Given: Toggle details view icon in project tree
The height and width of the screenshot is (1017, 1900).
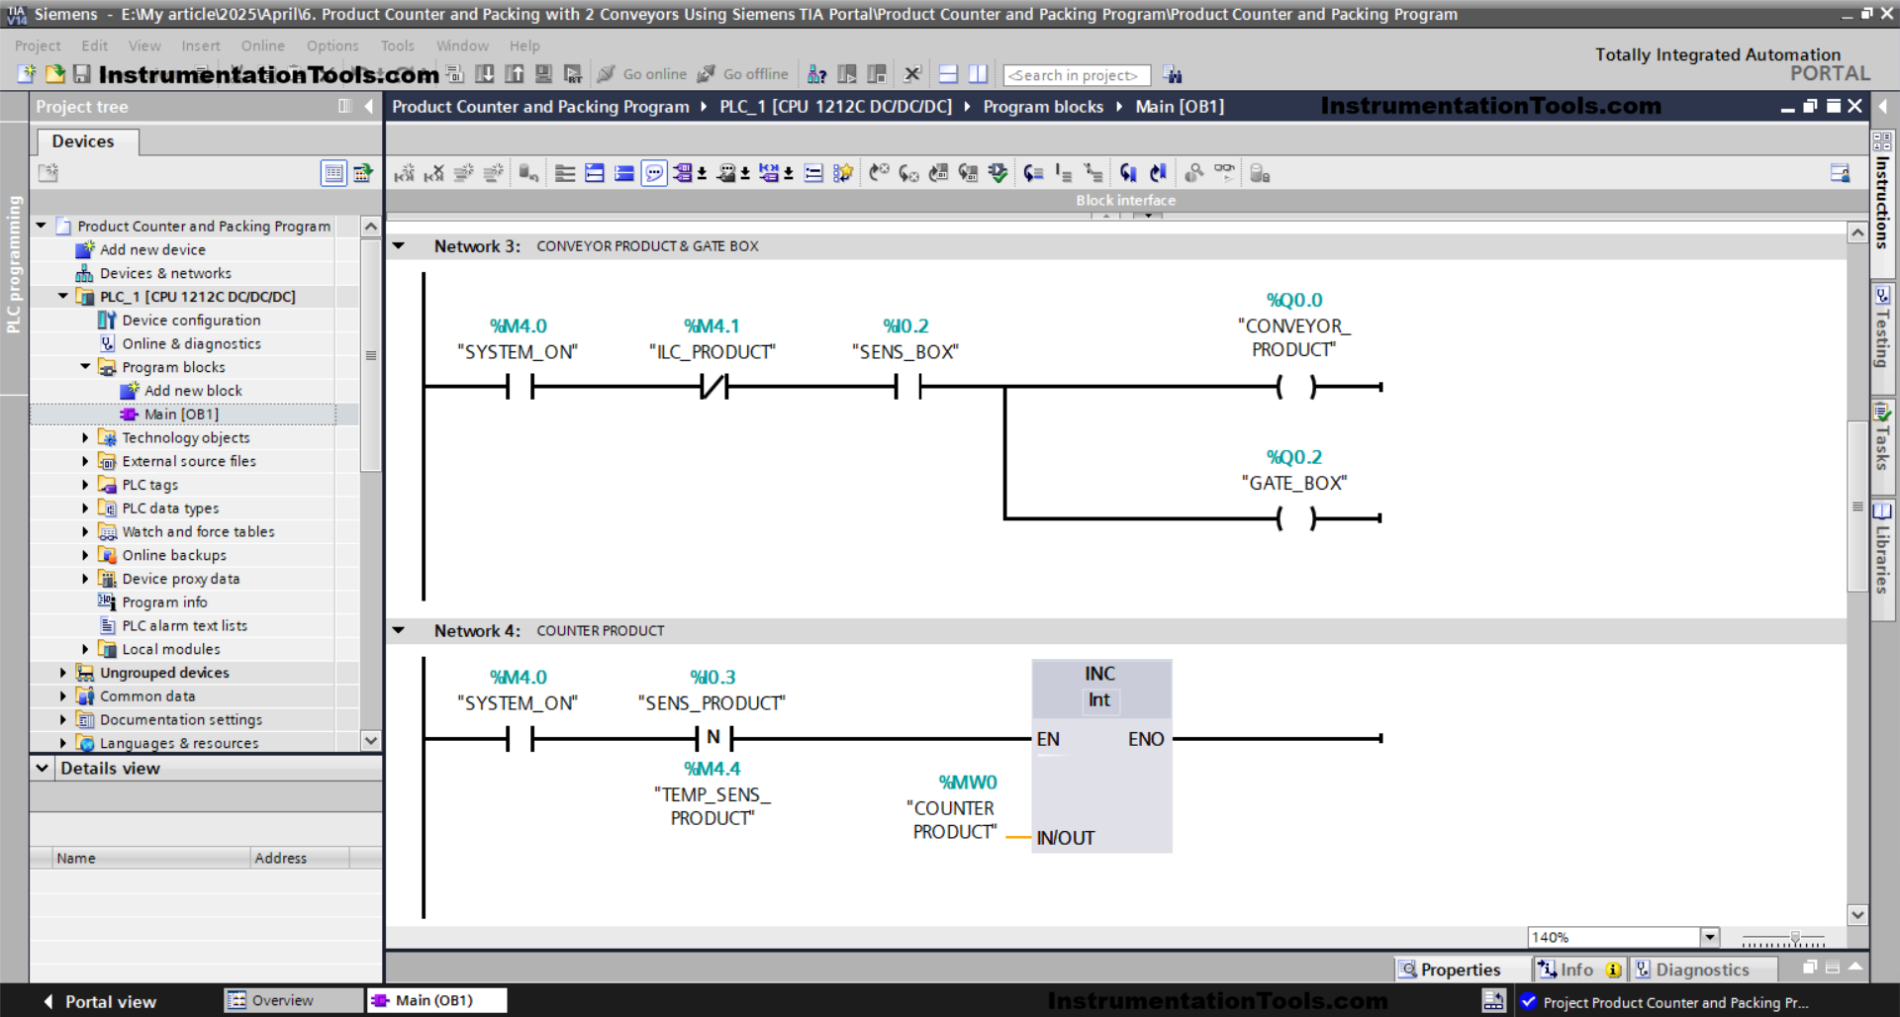Looking at the screenshot, I should (333, 173).
